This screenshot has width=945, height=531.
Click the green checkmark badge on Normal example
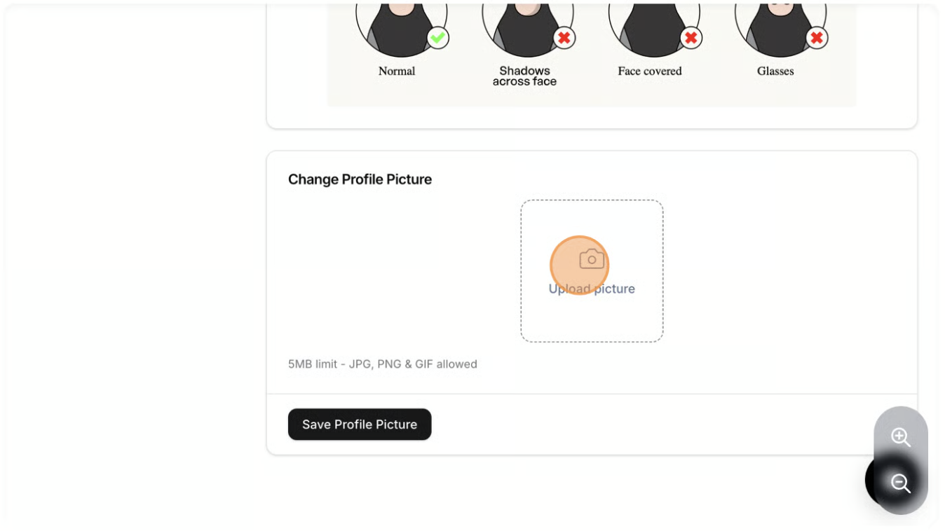(437, 38)
